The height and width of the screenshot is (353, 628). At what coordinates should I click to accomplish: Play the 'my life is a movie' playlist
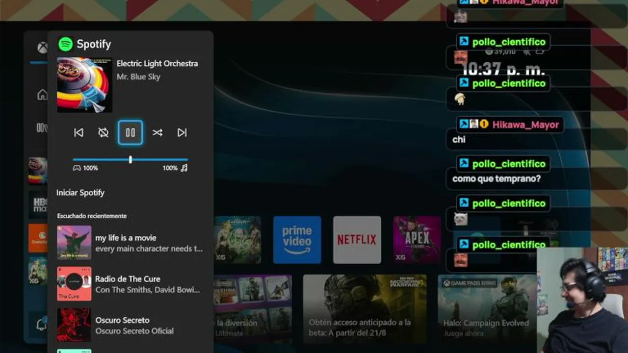[130, 243]
